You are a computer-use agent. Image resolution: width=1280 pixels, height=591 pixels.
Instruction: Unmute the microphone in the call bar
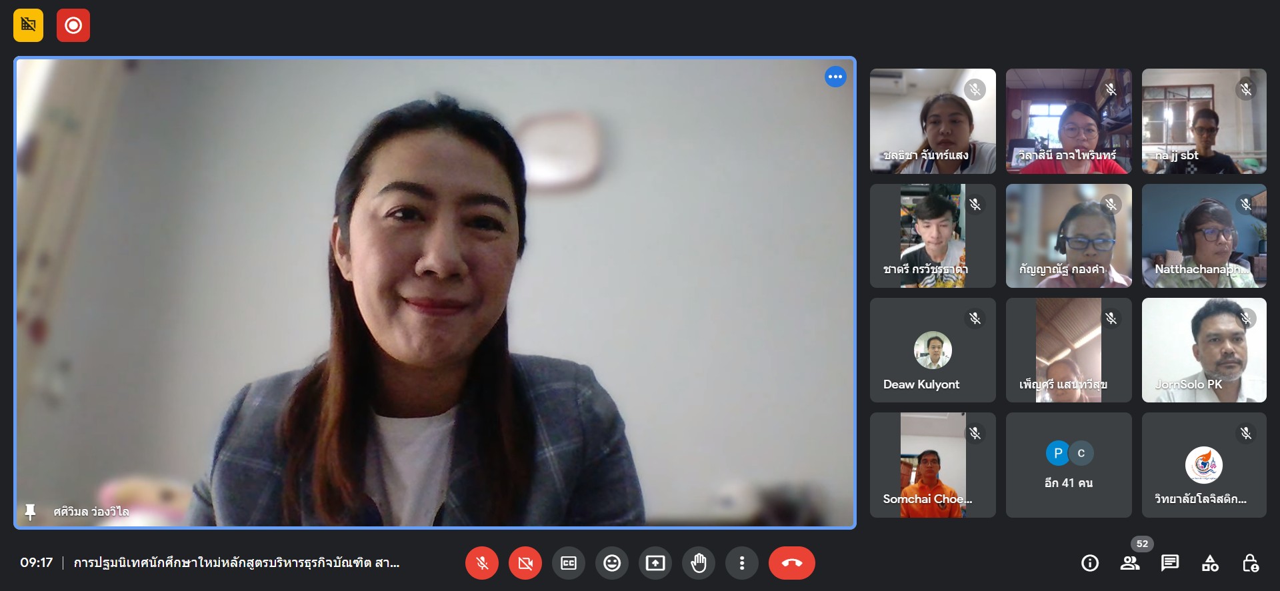pyautogui.click(x=482, y=563)
